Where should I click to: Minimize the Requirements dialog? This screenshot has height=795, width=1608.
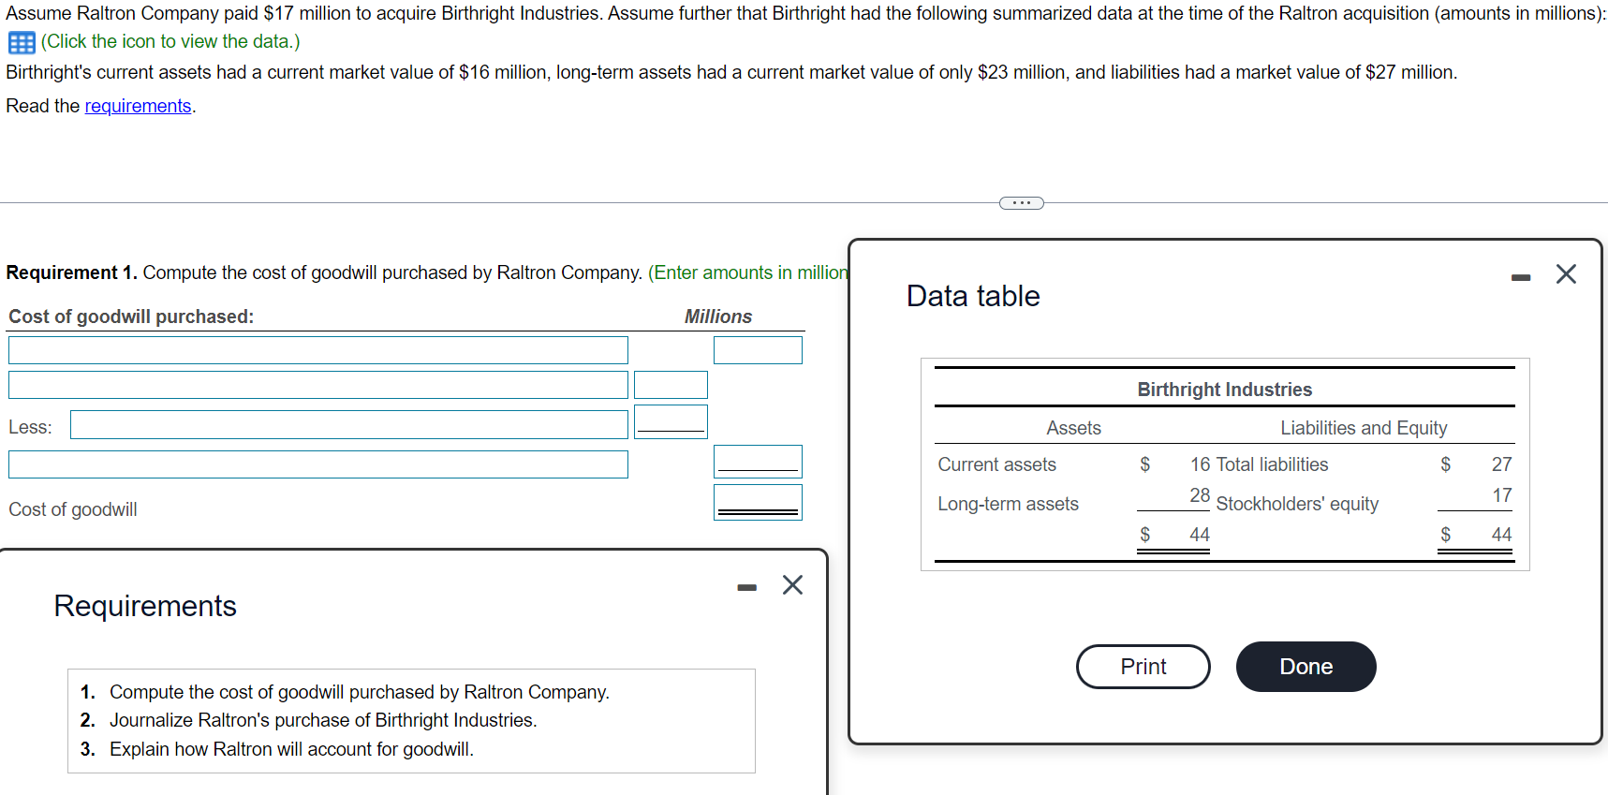pyautogui.click(x=746, y=588)
